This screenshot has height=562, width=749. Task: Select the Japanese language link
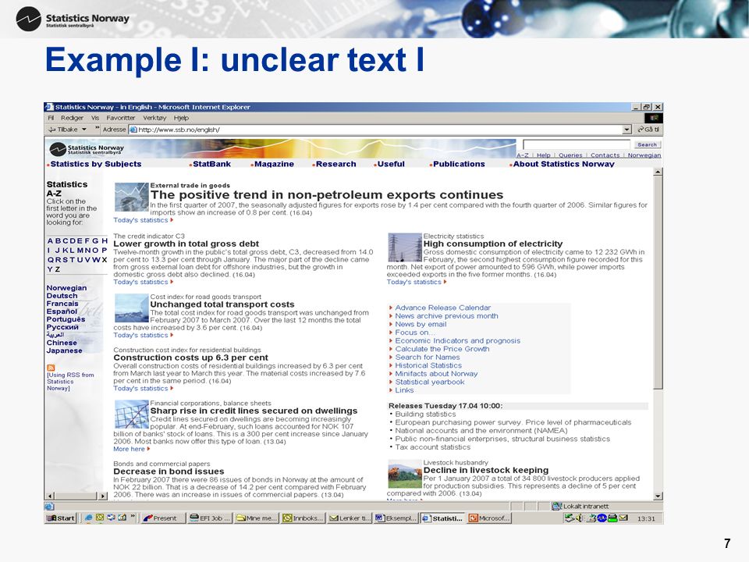click(64, 350)
